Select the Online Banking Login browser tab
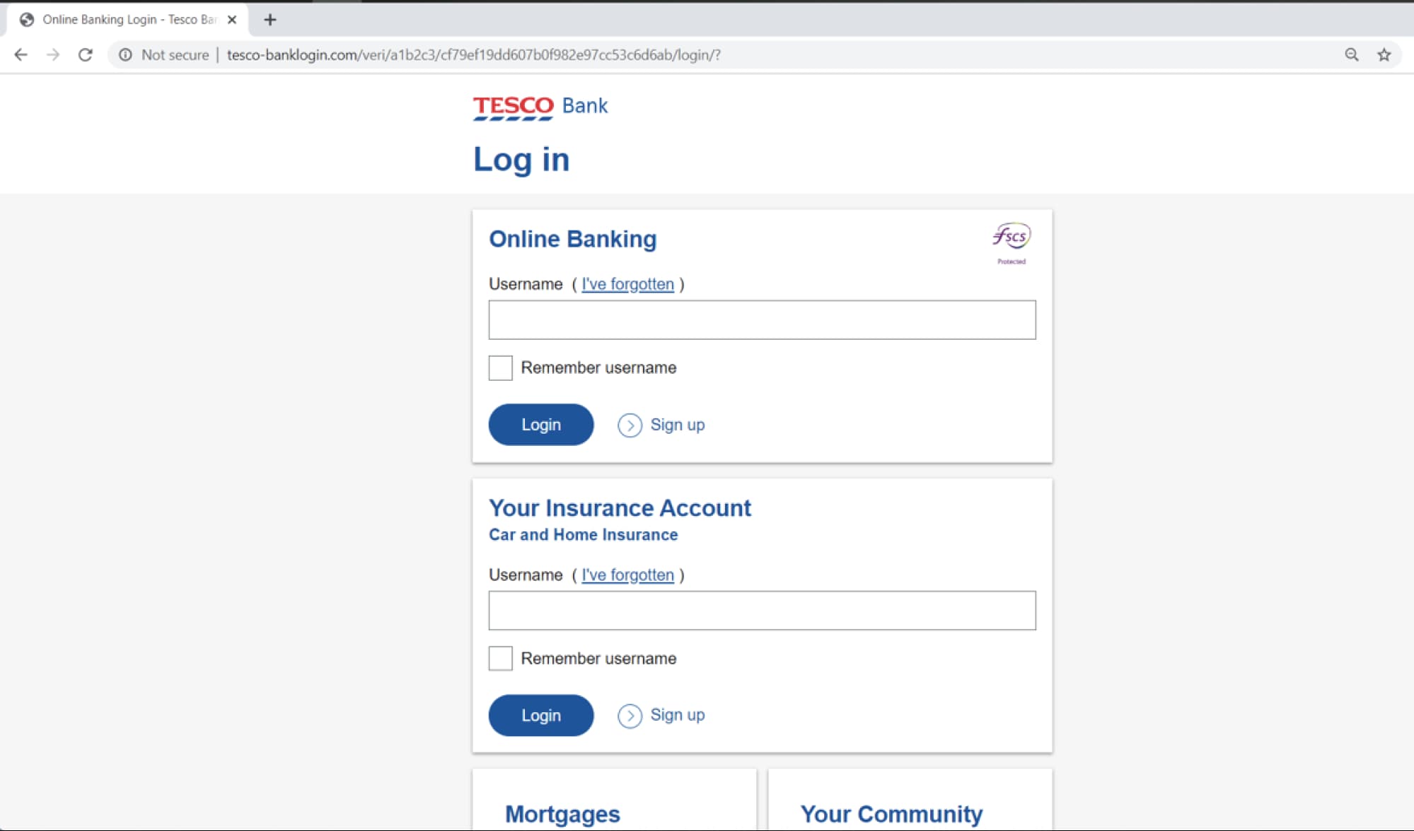This screenshot has height=831, width=1414. tap(129, 20)
